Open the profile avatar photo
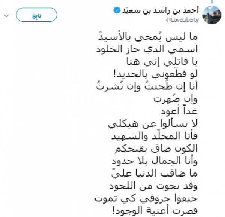 click(x=212, y=15)
